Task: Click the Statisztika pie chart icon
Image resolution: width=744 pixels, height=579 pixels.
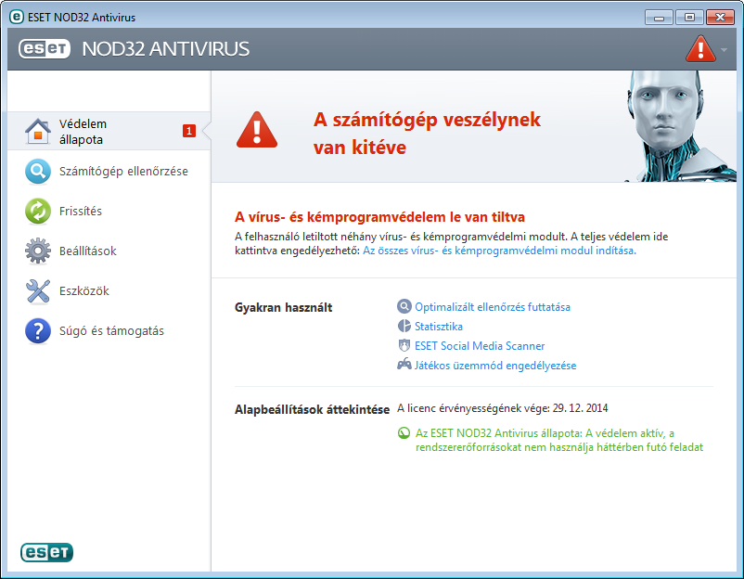Action: point(404,326)
